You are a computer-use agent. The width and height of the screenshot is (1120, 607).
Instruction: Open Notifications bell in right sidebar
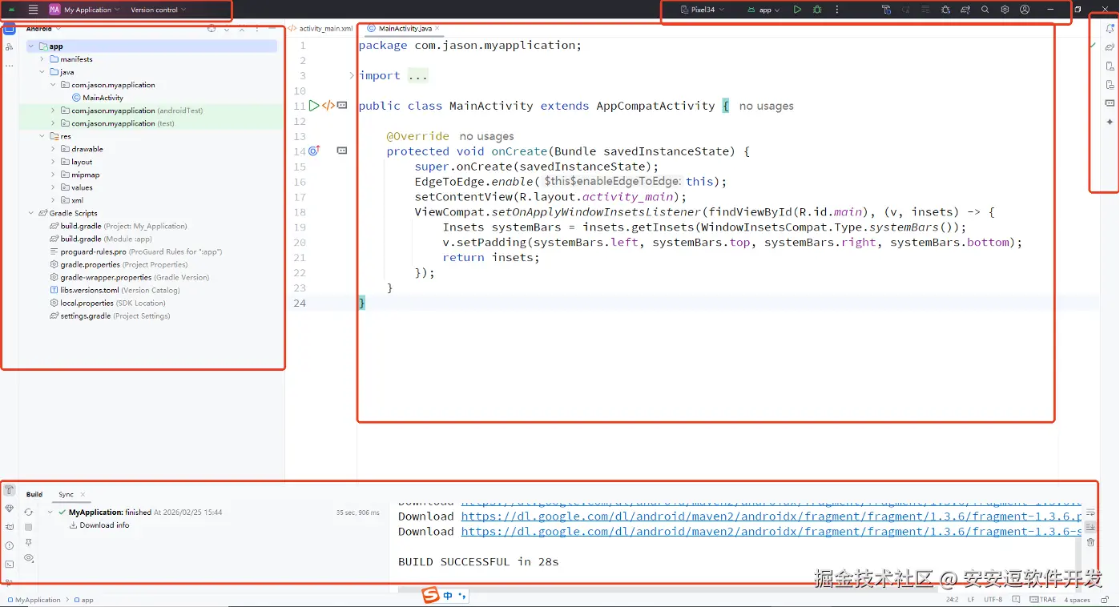[x=1110, y=29]
